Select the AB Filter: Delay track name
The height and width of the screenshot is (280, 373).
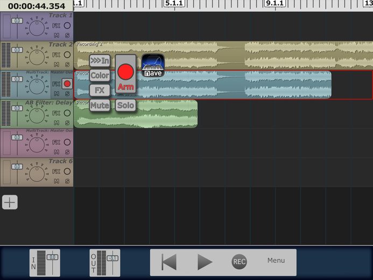coord(49,103)
